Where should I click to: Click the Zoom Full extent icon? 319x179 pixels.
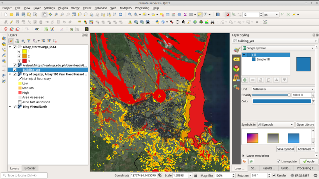pos(74,15)
